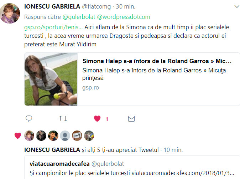Open IONESCU GABRIELA profile avatar at top

[x=10, y=13]
